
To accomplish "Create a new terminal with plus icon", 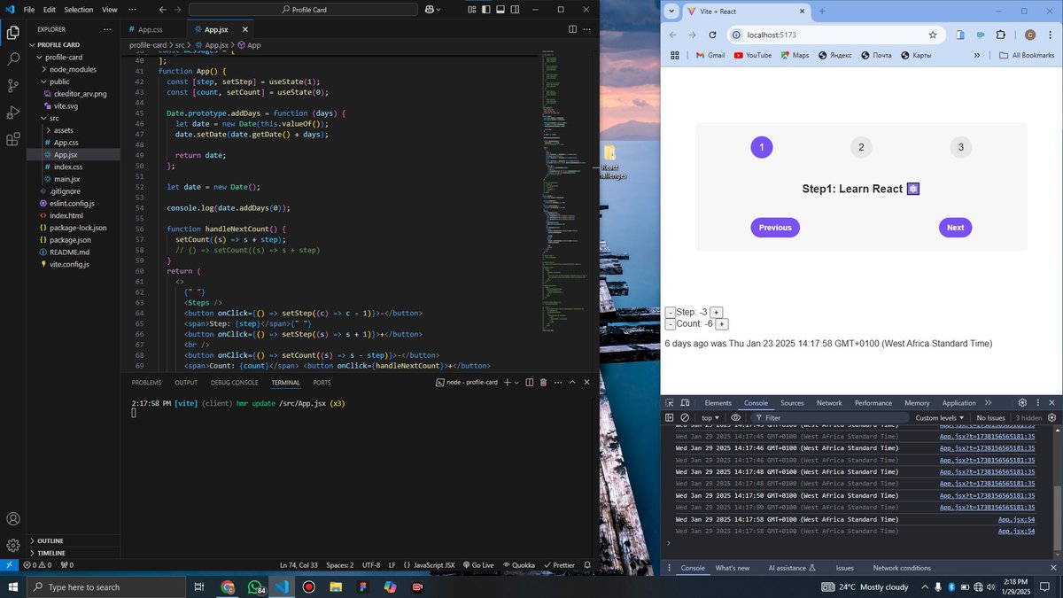I will tap(508, 383).
